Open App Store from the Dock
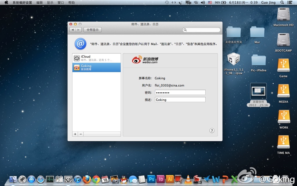 (31, 179)
